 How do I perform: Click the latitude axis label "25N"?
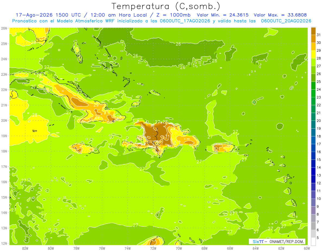[x=4, y=43]
